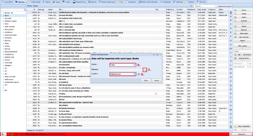Click the Reload button
The image size is (253, 136).
point(243,26)
